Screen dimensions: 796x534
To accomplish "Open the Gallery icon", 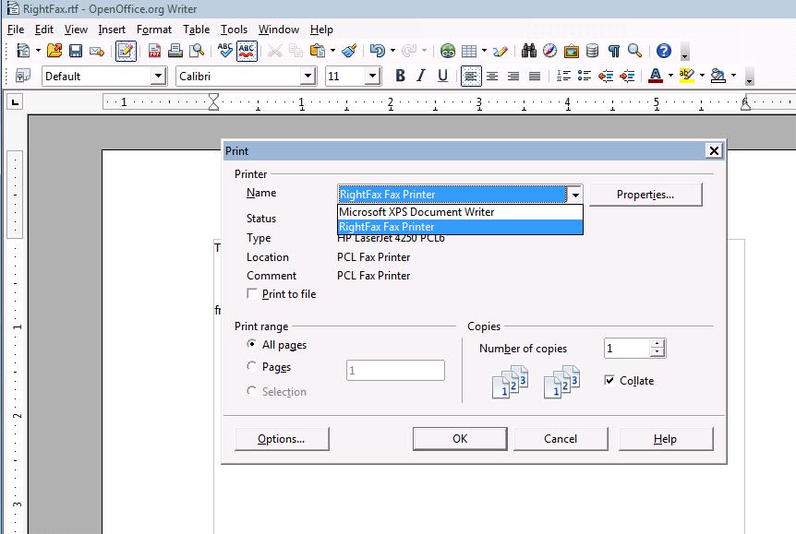I will (x=572, y=51).
